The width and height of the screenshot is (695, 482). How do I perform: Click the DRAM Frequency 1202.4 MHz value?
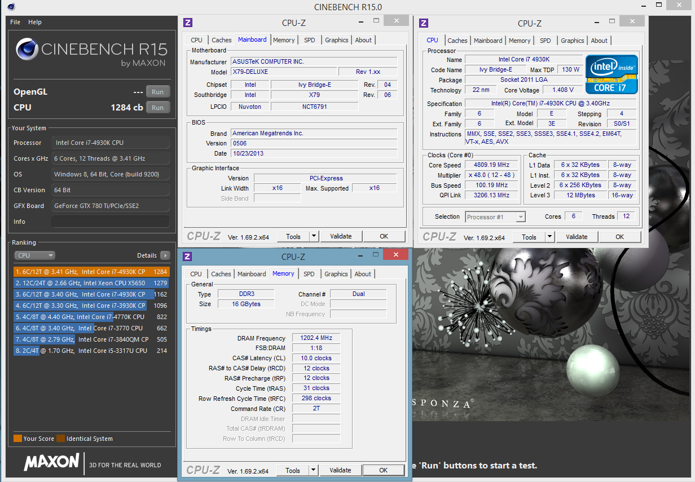(x=316, y=338)
